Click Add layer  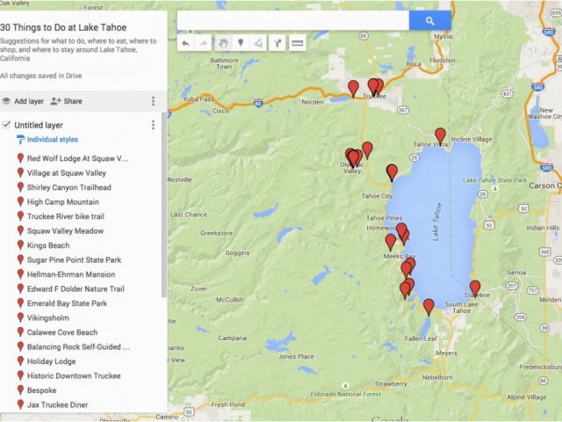(23, 101)
